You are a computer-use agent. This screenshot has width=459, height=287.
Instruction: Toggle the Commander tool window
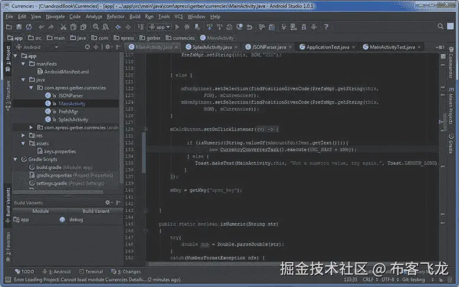451,62
